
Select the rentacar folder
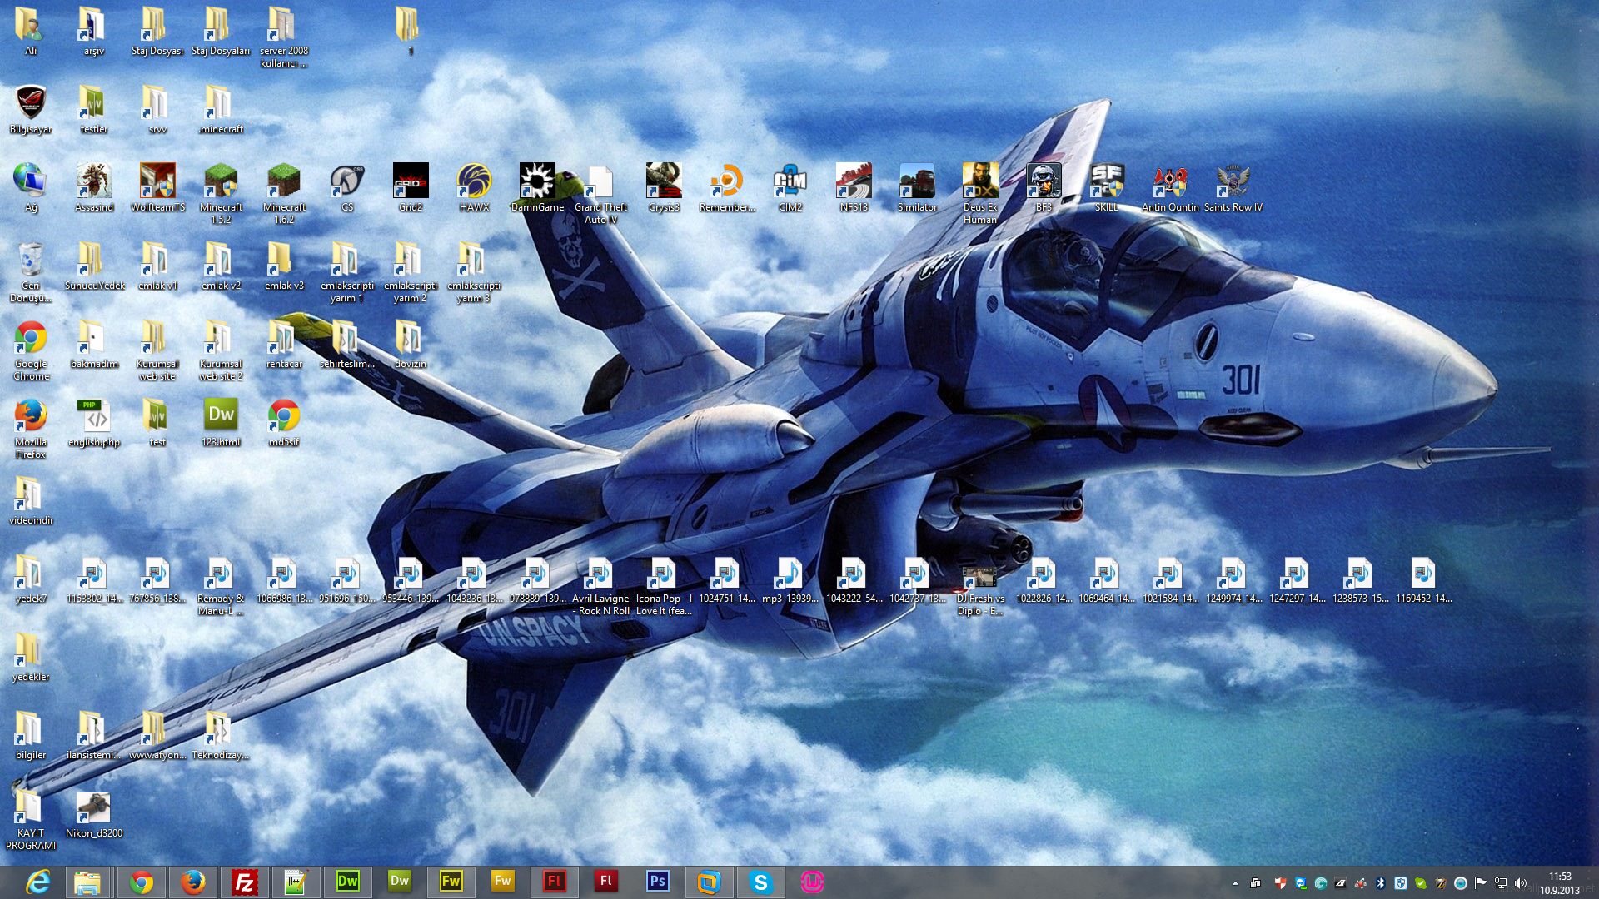284,345
